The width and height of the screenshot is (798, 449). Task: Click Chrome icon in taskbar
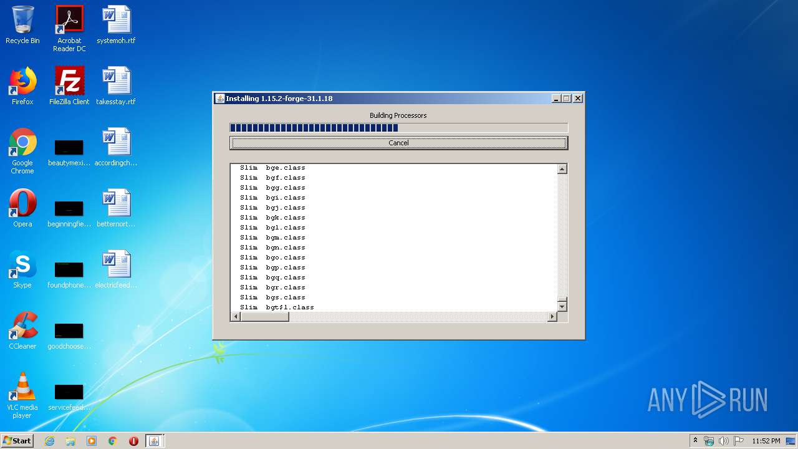pos(112,441)
